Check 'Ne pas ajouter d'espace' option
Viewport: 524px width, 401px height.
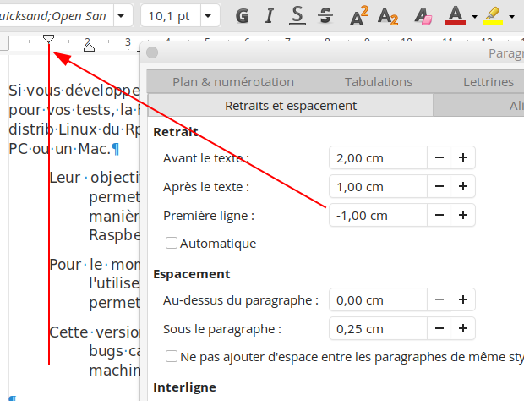point(172,356)
